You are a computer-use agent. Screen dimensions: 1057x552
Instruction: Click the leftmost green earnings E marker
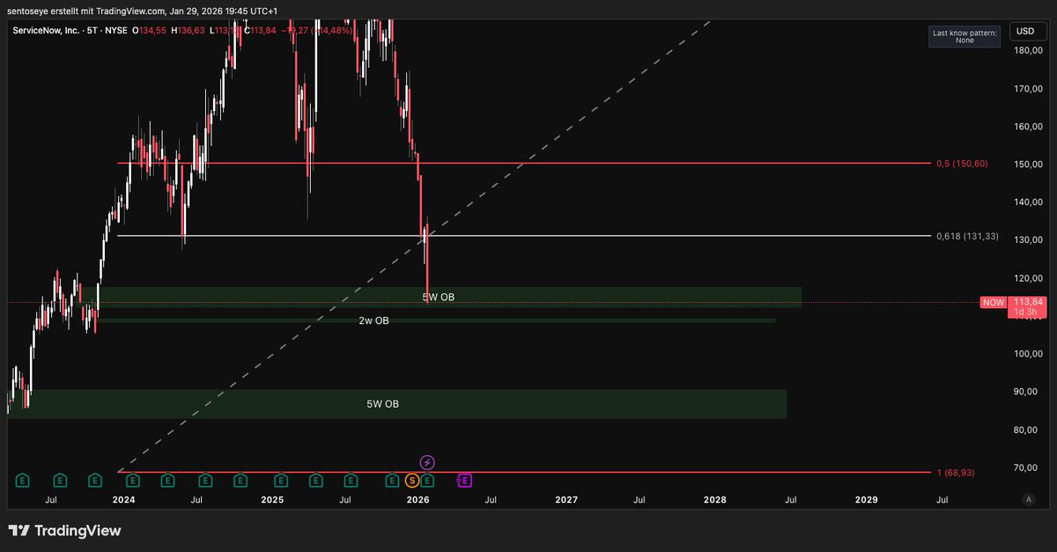click(24, 481)
